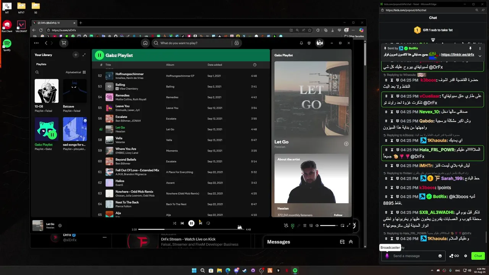Click the Gift 1 sub to take 1st banner
Screen dimensions: 489x275
pyautogui.click(x=433, y=30)
